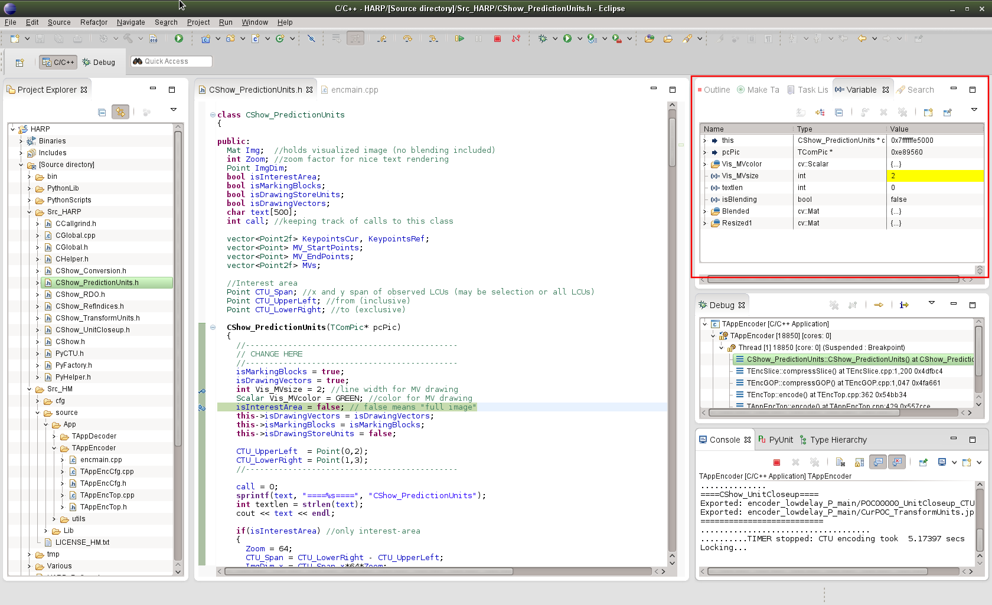Click the green bug Debug launch icon
This screenshot has width=992, height=605.
(542, 39)
